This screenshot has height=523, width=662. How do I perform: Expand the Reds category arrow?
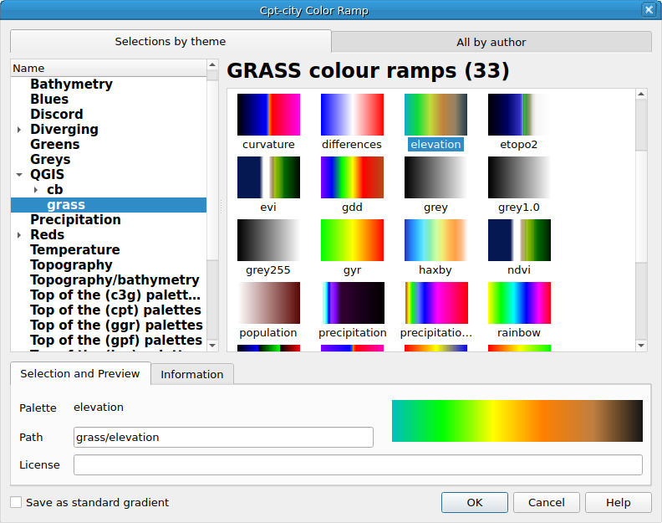[x=19, y=235]
